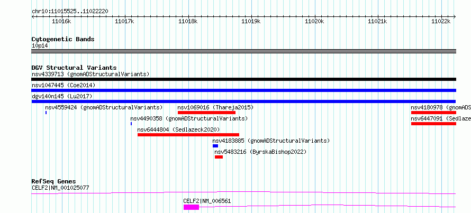Click the 11016k ruler tick label
The height and width of the screenshot is (213, 471).
(x=61, y=21)
